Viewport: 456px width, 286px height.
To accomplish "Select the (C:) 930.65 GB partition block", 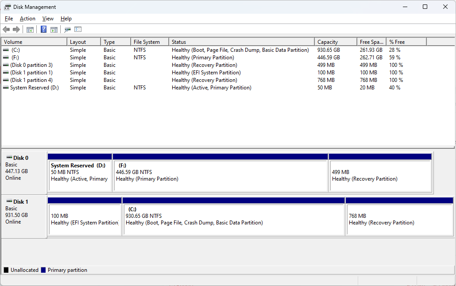I will click(x=233, y=216).
